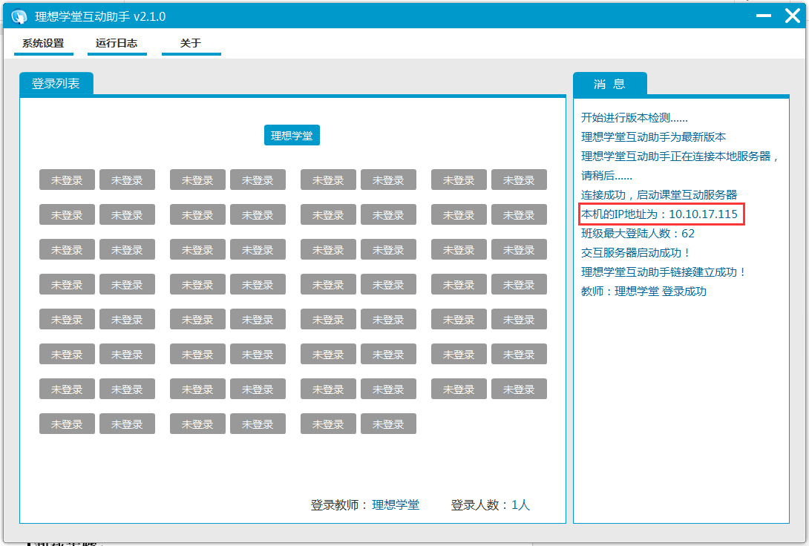The width and height of the screenshot is (809, 546).
Task: Select the first 未登录 seat in top row
Action: coord(67,180)
